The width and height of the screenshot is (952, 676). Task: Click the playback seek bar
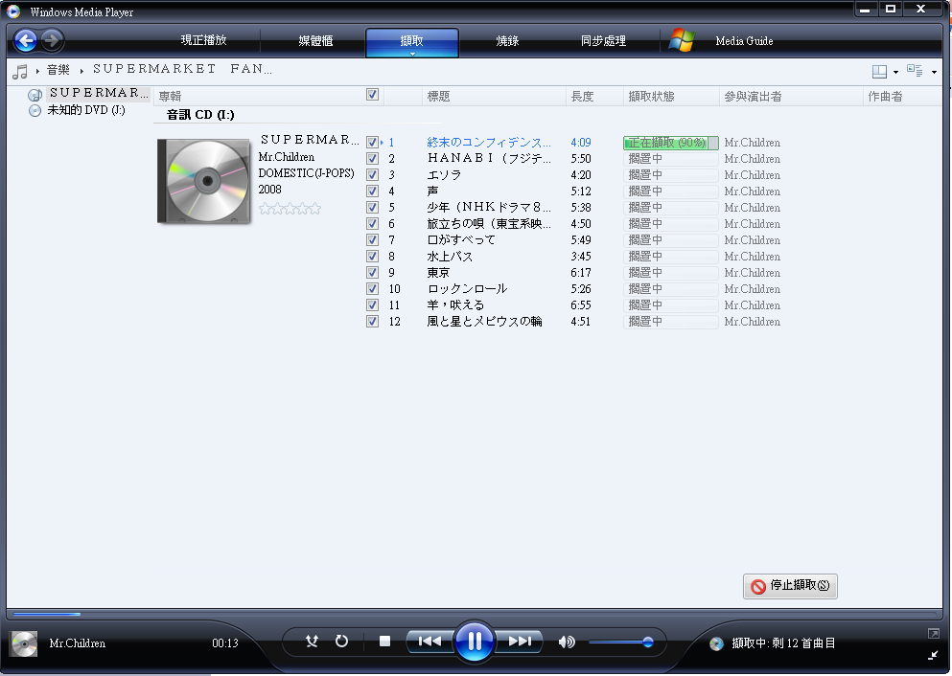pos(474,614)
